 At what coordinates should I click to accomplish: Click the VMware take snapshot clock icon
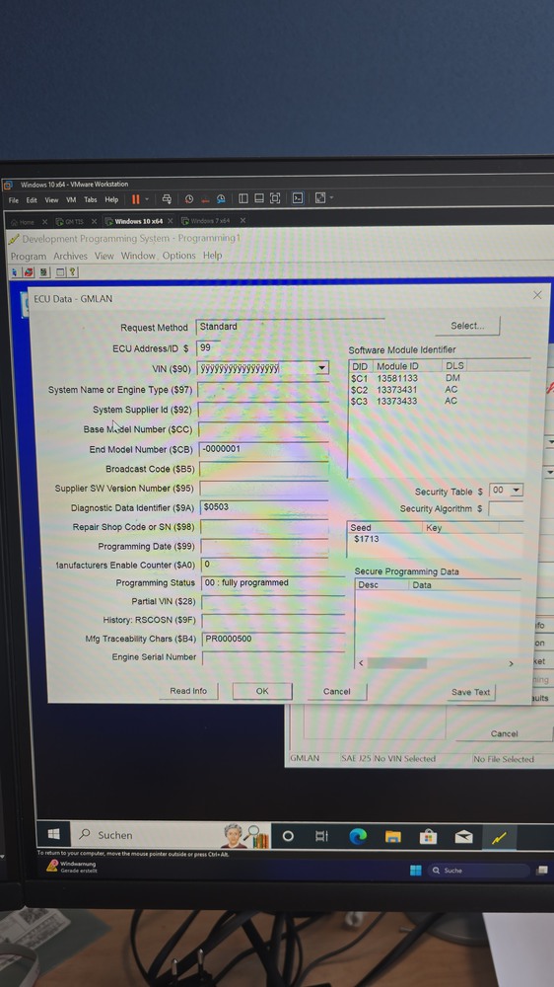pyautogui.click(x=188, y=199)
